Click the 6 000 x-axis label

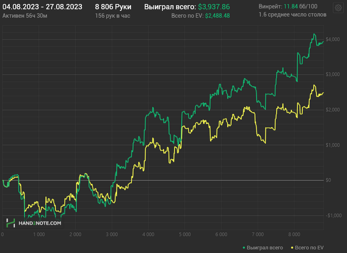coord(221,235)
